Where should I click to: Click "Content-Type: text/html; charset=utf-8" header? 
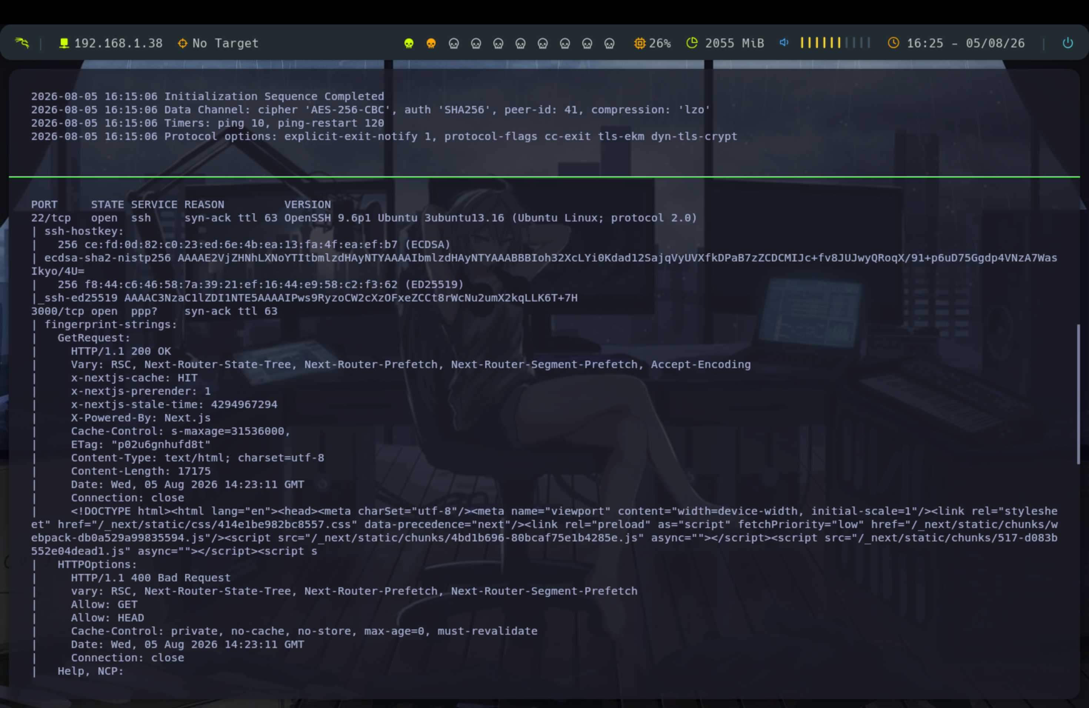198,457
